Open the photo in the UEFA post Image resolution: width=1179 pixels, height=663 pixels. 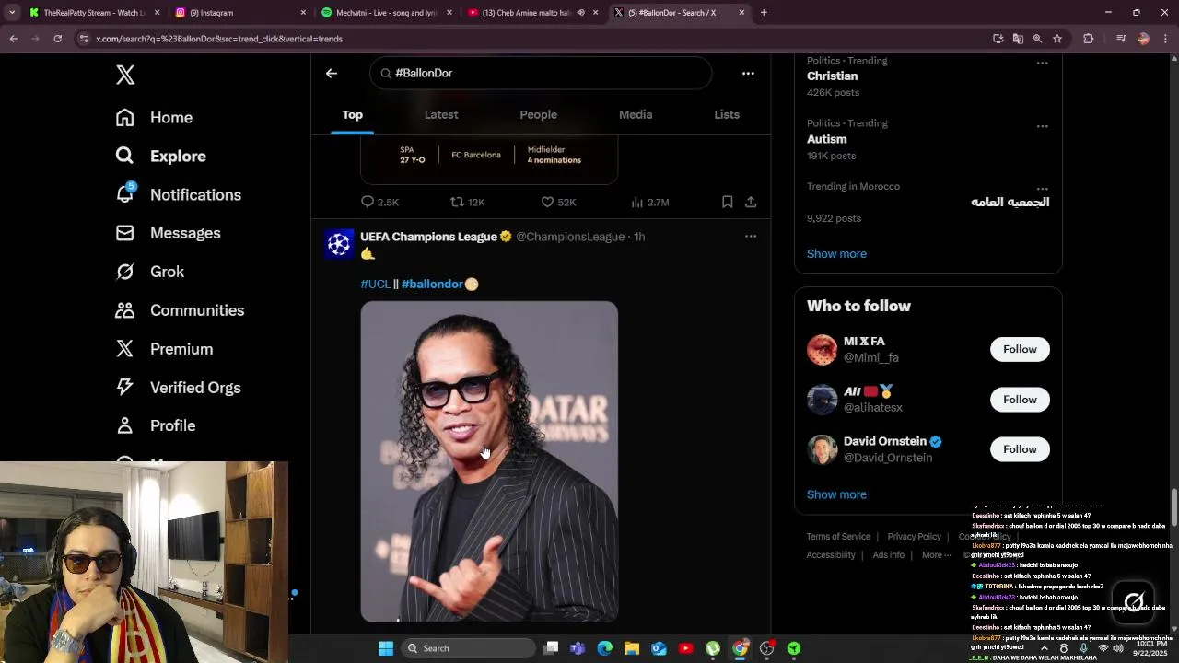(x=489, y=461)
